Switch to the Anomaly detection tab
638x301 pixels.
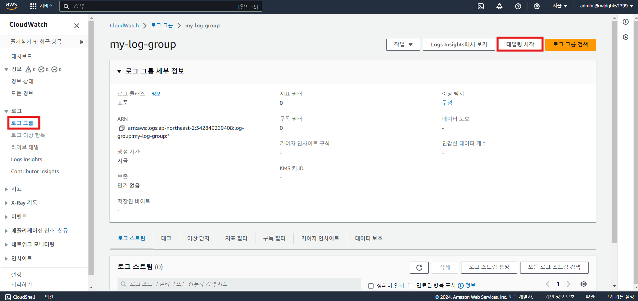[x=198, y=238]
